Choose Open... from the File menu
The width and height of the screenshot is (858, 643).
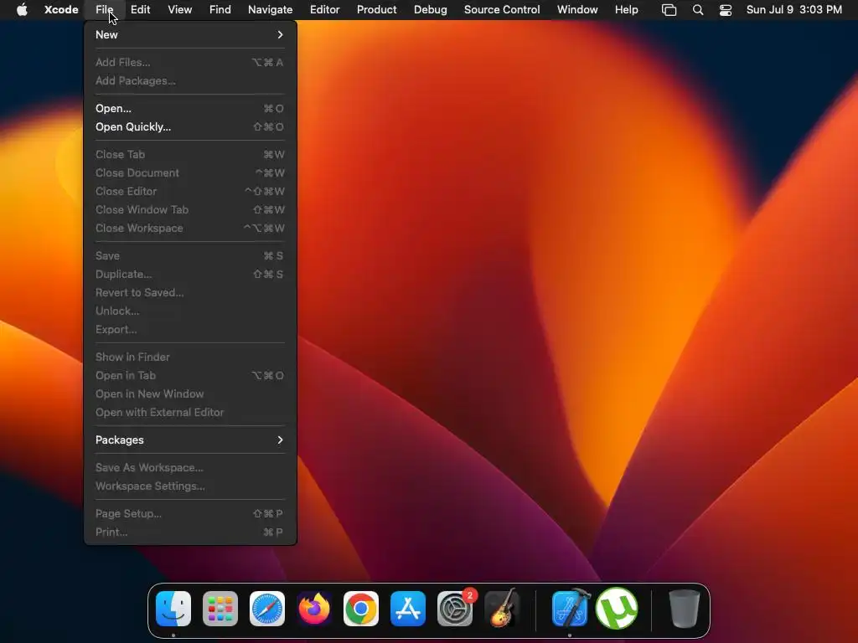[x=190, y=108]
